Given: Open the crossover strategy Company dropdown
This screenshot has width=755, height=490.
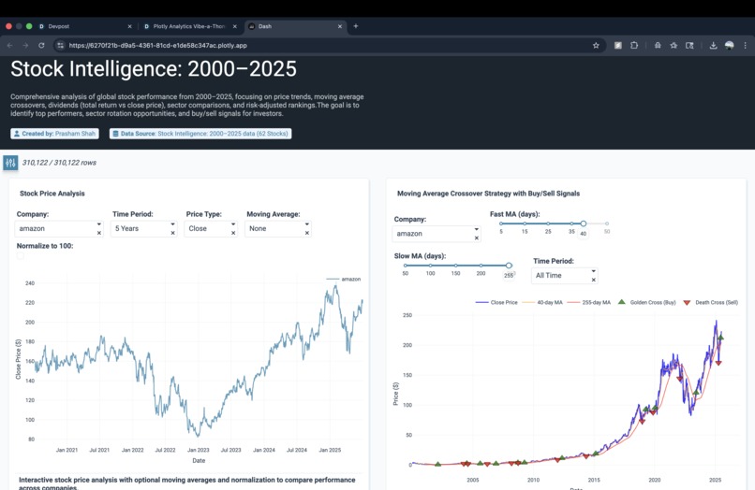Looking at the screenshot, I should (437, 233).
